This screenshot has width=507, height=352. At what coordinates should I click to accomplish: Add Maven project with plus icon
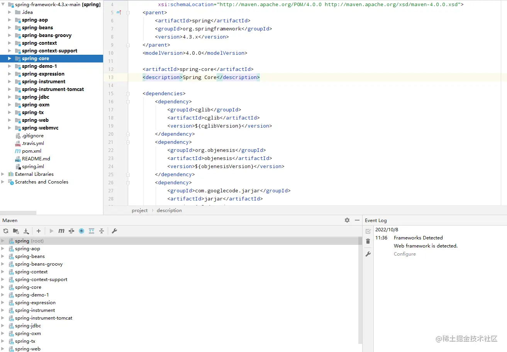pyautogui.click(x=39, y=231)
